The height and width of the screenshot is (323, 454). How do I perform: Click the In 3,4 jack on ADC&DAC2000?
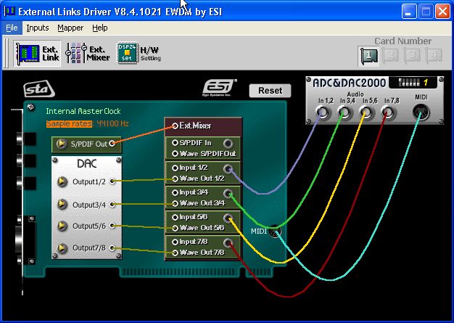coord(344,112)
